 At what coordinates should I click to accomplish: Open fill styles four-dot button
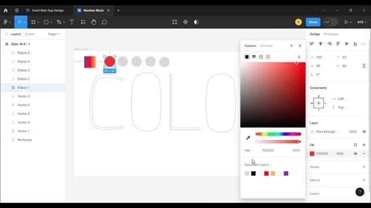(355, 145)
